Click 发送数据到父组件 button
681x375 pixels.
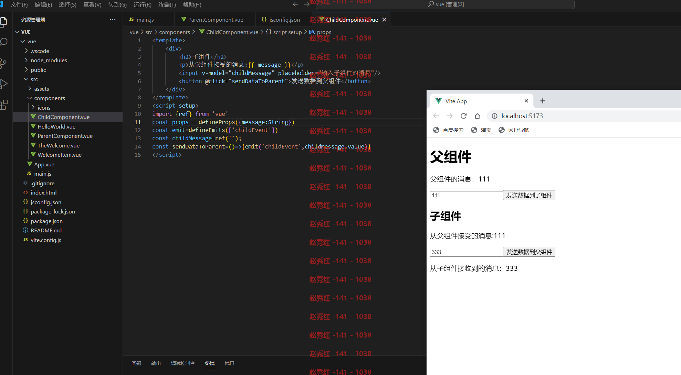tap(529, 252)
